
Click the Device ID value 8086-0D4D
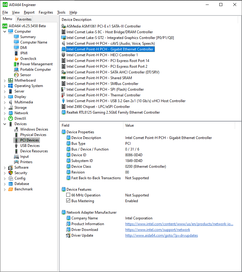[134, 155]
